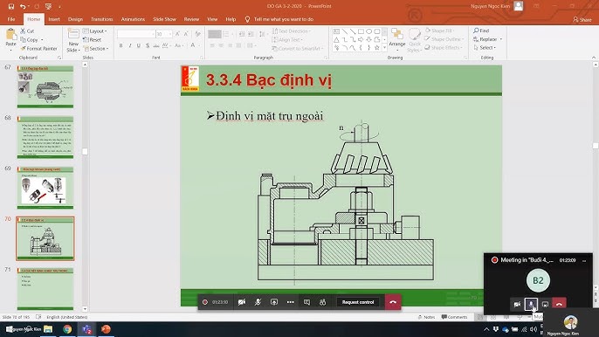Open share tray in meeting toolbar
The width and height of the screenshot is (599, 337).
pyautogui.click(x=274, y=302)
